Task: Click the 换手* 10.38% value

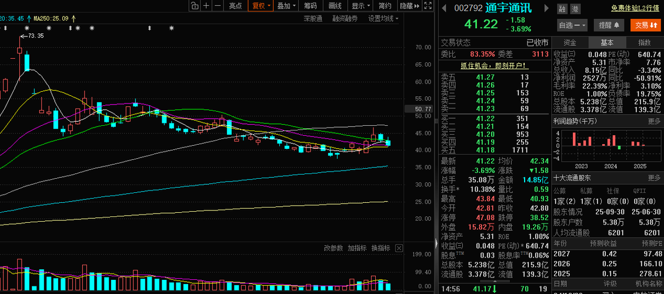Action: (x=483, y=189)
